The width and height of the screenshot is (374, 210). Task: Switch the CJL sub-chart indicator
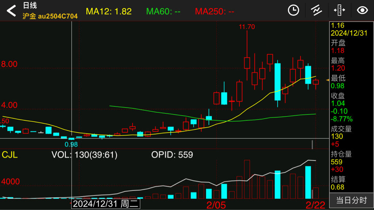point(10,155)
